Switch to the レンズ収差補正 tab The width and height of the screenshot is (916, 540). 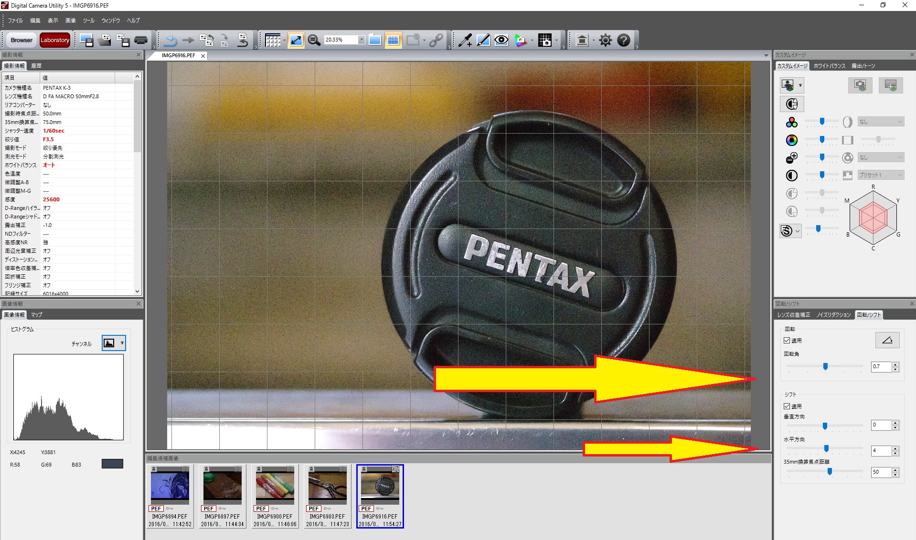coord(794,315)
